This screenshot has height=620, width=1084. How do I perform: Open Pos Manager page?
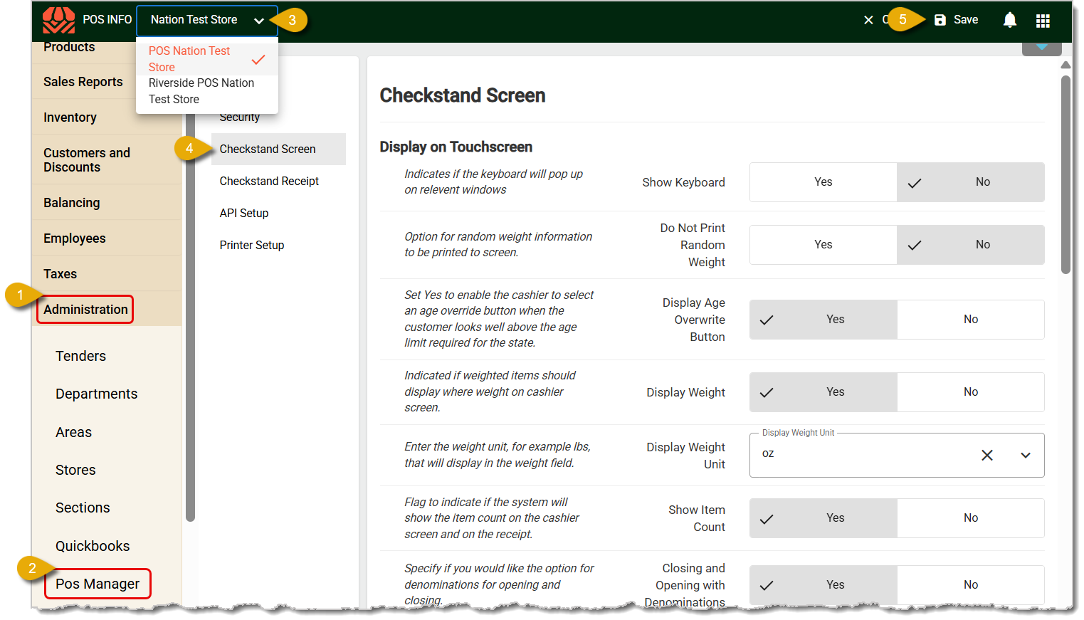[98, 584]
